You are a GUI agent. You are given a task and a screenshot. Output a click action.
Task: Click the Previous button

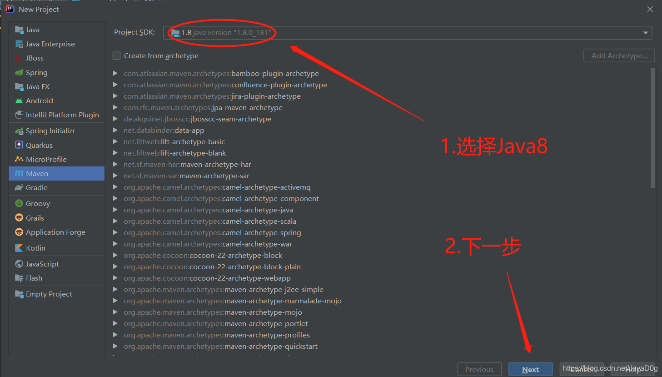479,369
